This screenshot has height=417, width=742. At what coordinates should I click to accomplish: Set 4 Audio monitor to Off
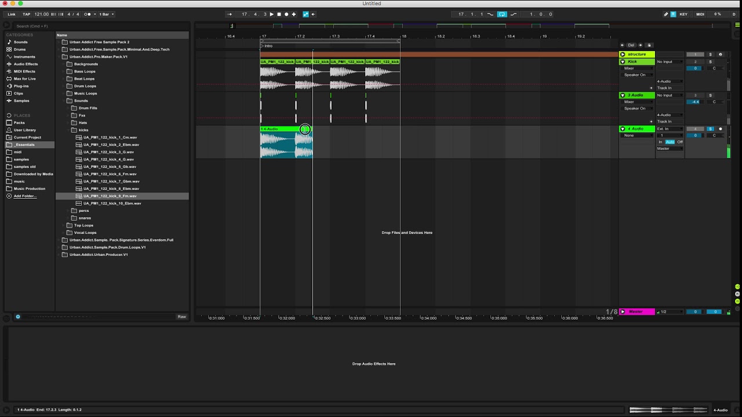click(680, 142)
